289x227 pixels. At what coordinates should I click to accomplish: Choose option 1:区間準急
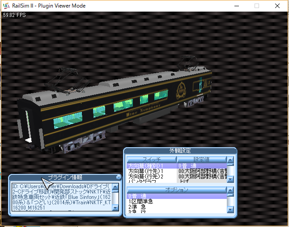177,202
